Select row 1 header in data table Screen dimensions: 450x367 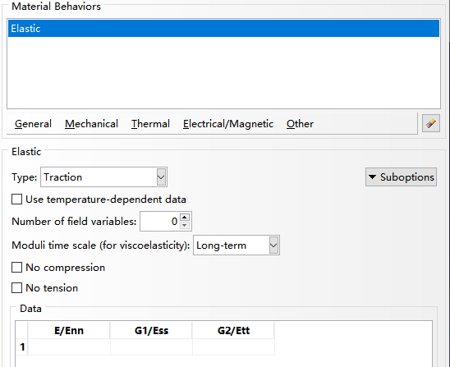[x=22, y=347]
